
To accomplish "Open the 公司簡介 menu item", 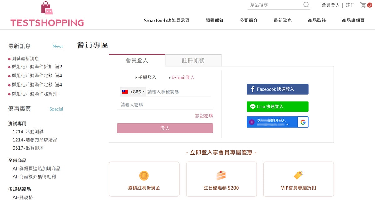I will click(x=249, y=21).
